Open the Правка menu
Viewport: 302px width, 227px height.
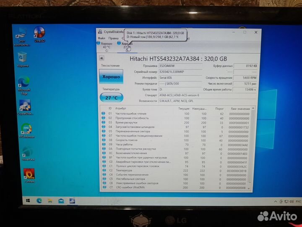click(x=113, y=37)
